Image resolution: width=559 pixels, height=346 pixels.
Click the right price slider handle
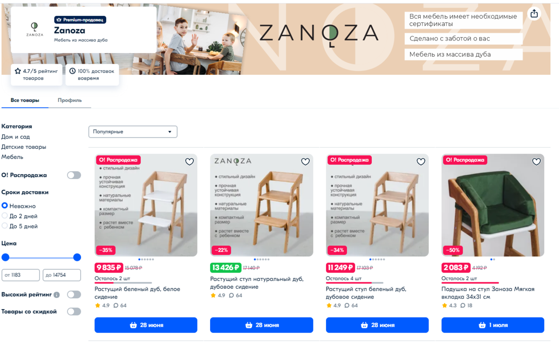tap(77, 257)
